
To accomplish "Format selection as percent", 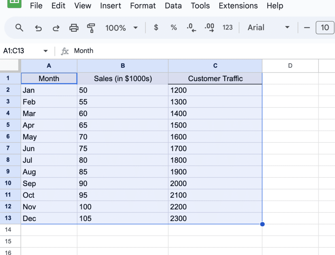I will point(174,27).
